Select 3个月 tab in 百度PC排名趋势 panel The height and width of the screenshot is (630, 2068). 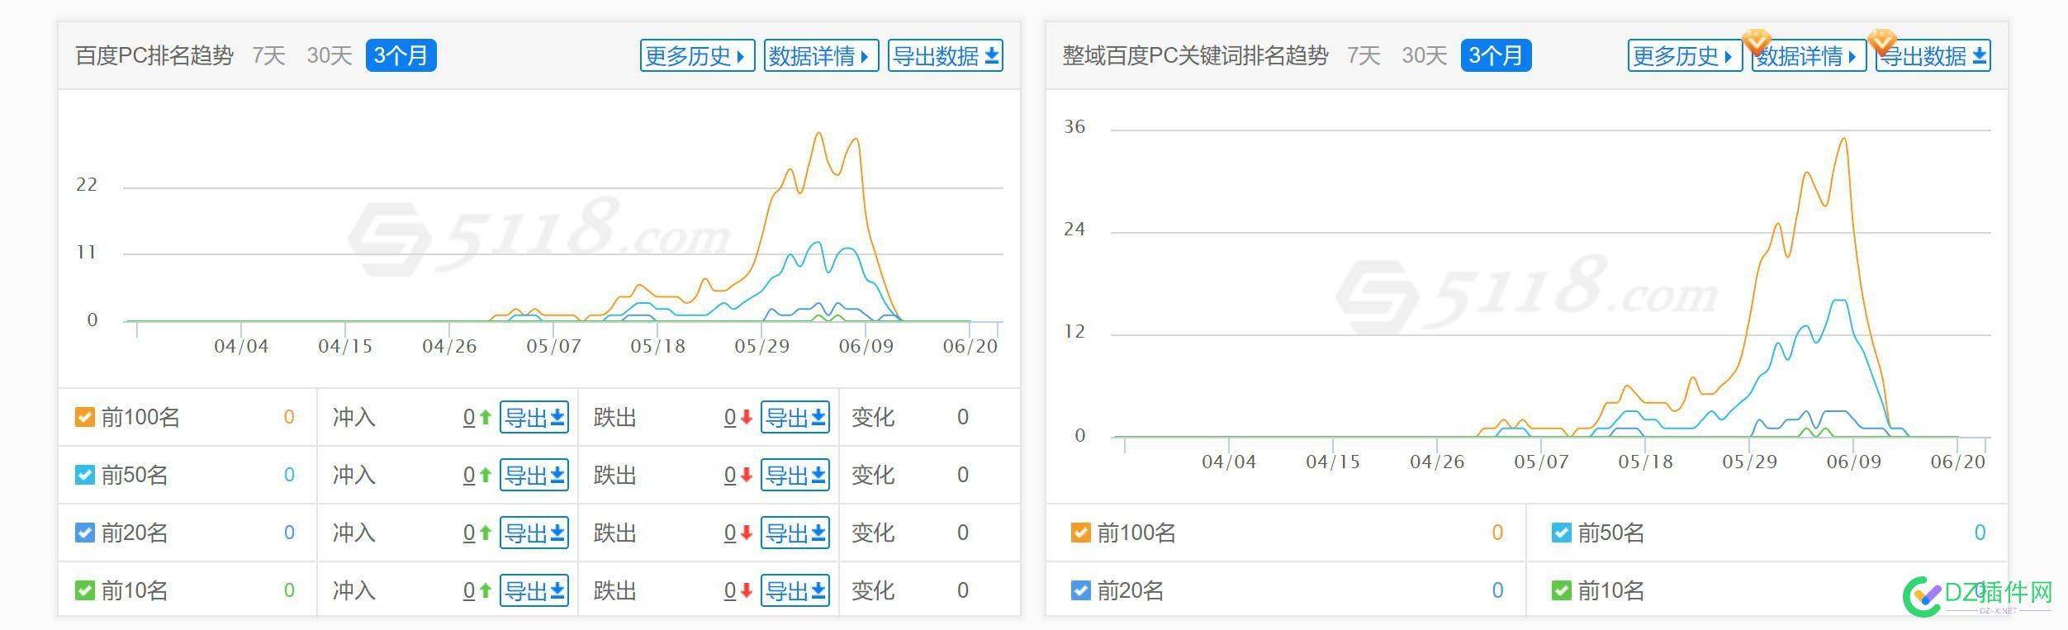(401, 55)
